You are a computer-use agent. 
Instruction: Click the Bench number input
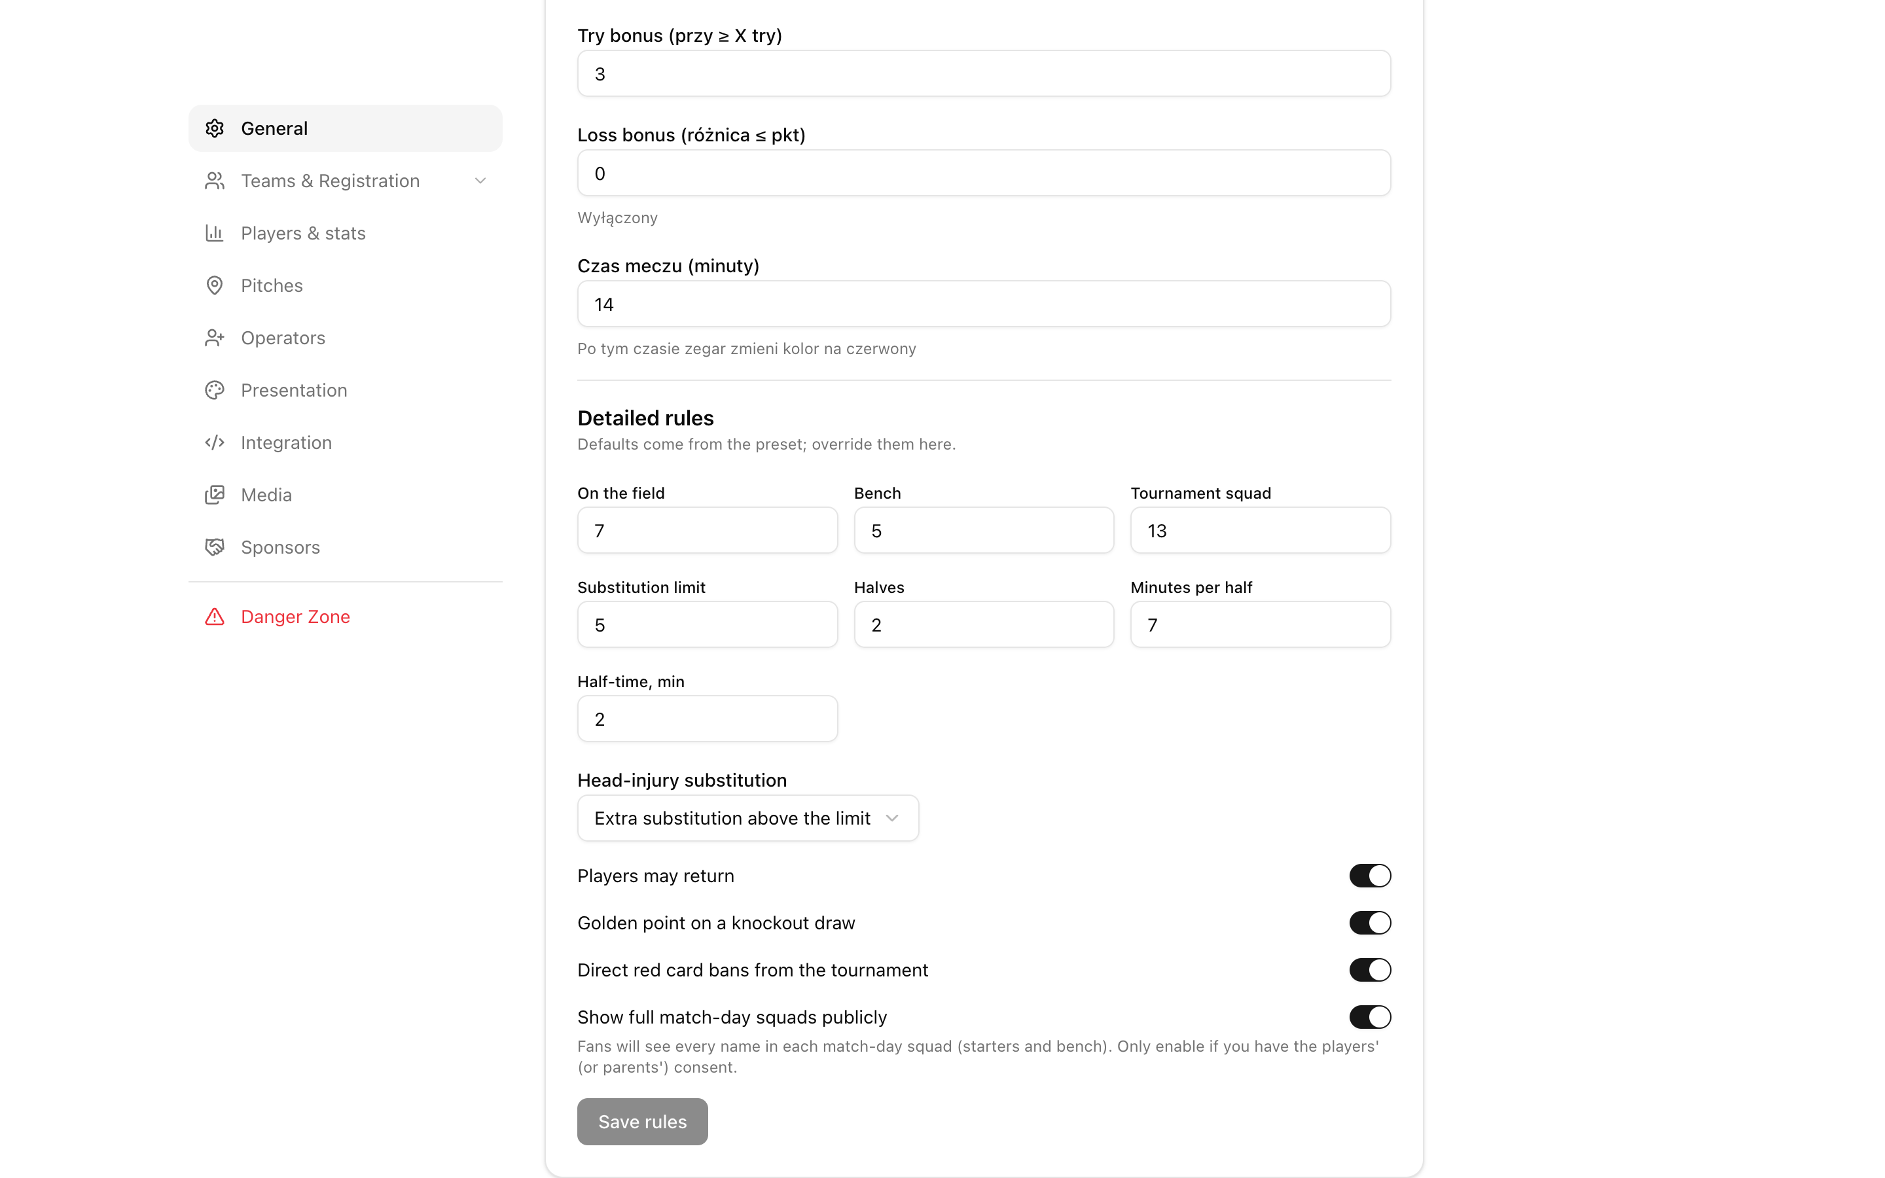(x=984, y=531)
